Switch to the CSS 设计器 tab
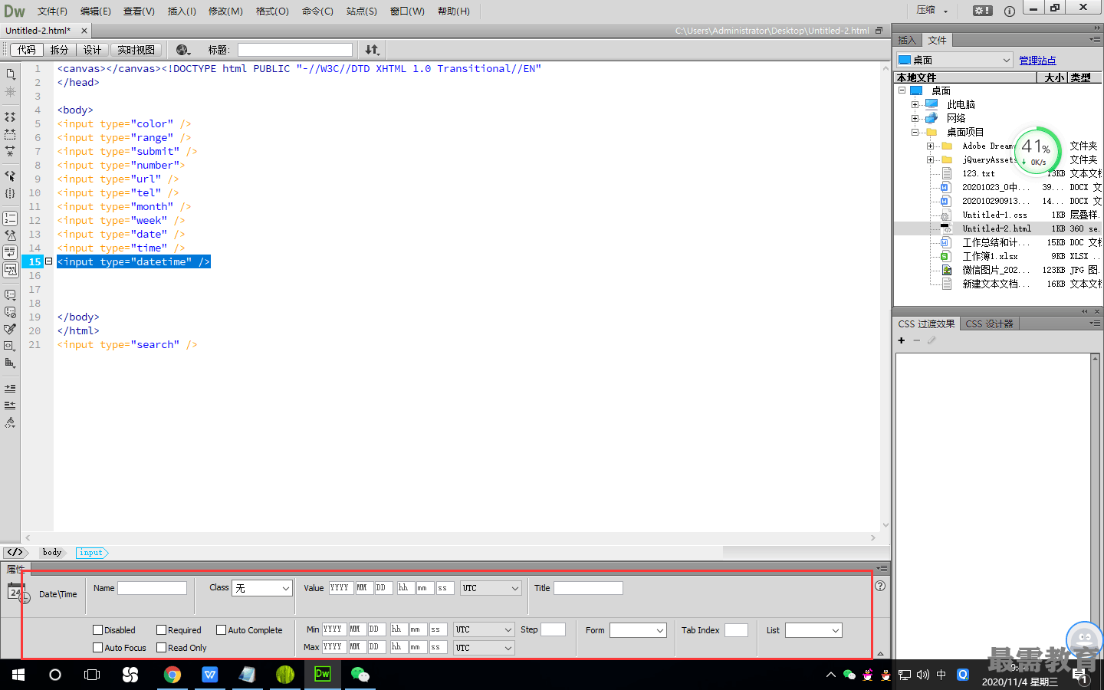1104x690 pixels. point(989,324)
